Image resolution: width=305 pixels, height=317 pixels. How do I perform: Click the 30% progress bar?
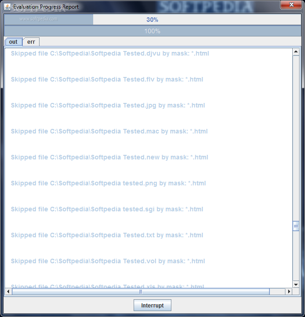click(x=153, y=20)
